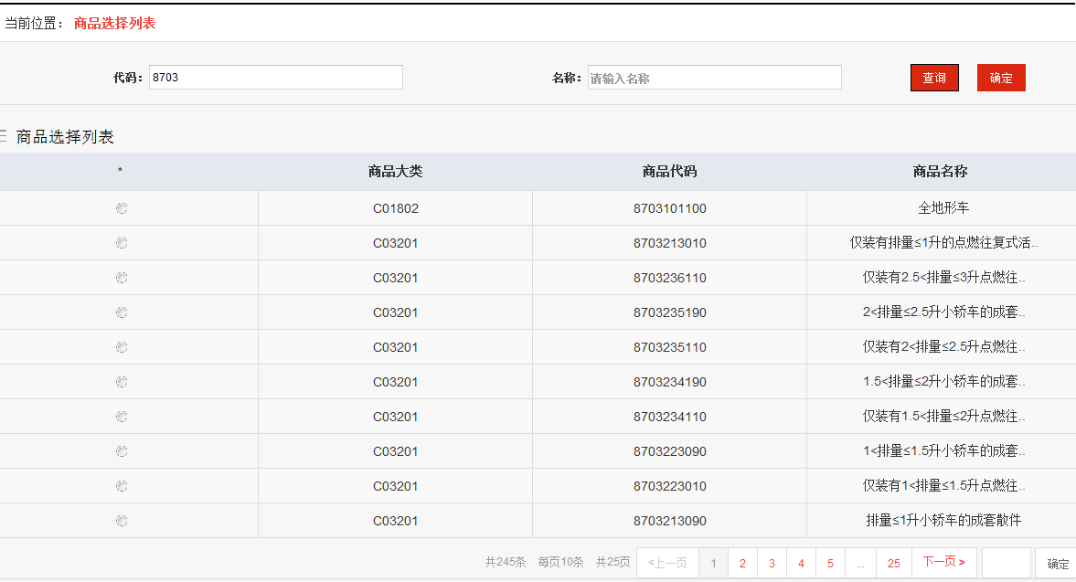Select the radio button for code 8703213010

click(122, 242)
